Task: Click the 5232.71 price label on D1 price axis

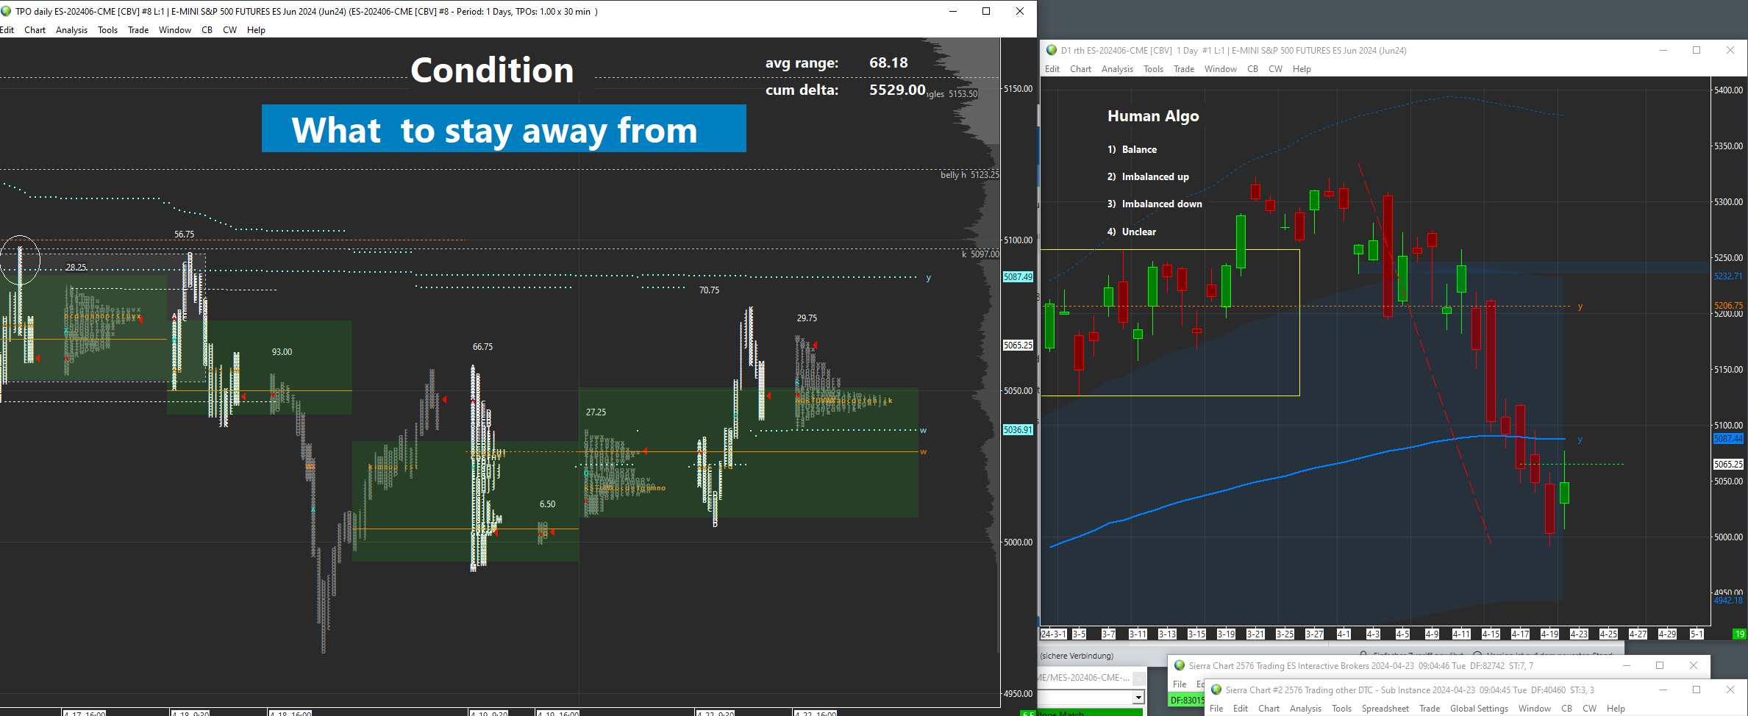Action: tap(1728, 276)
